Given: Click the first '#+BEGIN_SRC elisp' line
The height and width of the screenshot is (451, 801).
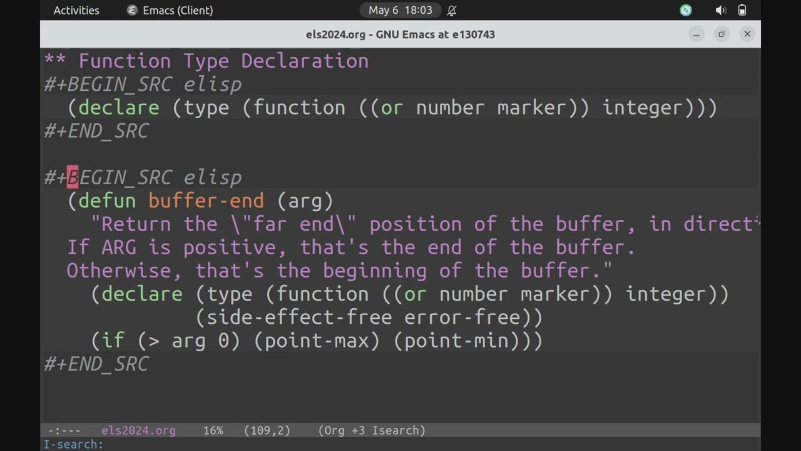Looking at the screenshot, I should [x=143, y=85].
